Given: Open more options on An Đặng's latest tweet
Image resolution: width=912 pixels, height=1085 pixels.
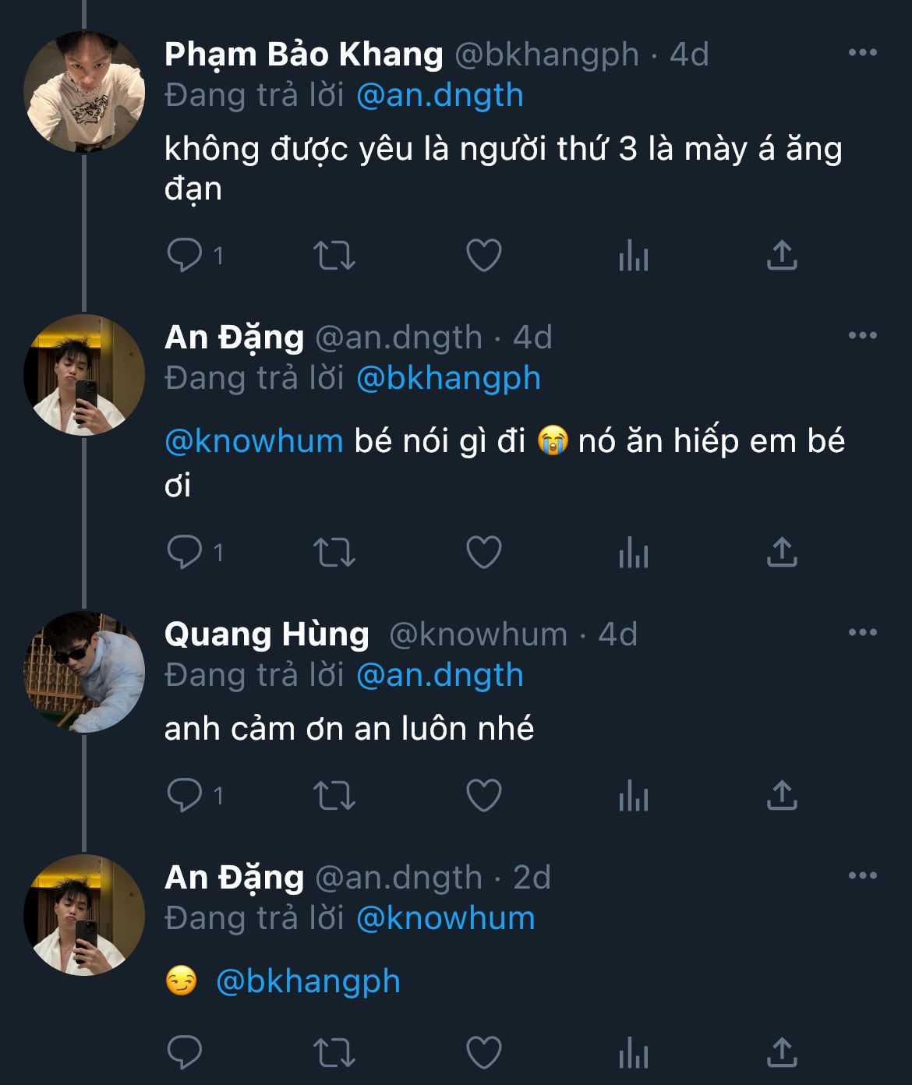Looking at the screenshot, I should tap(862, 875).
